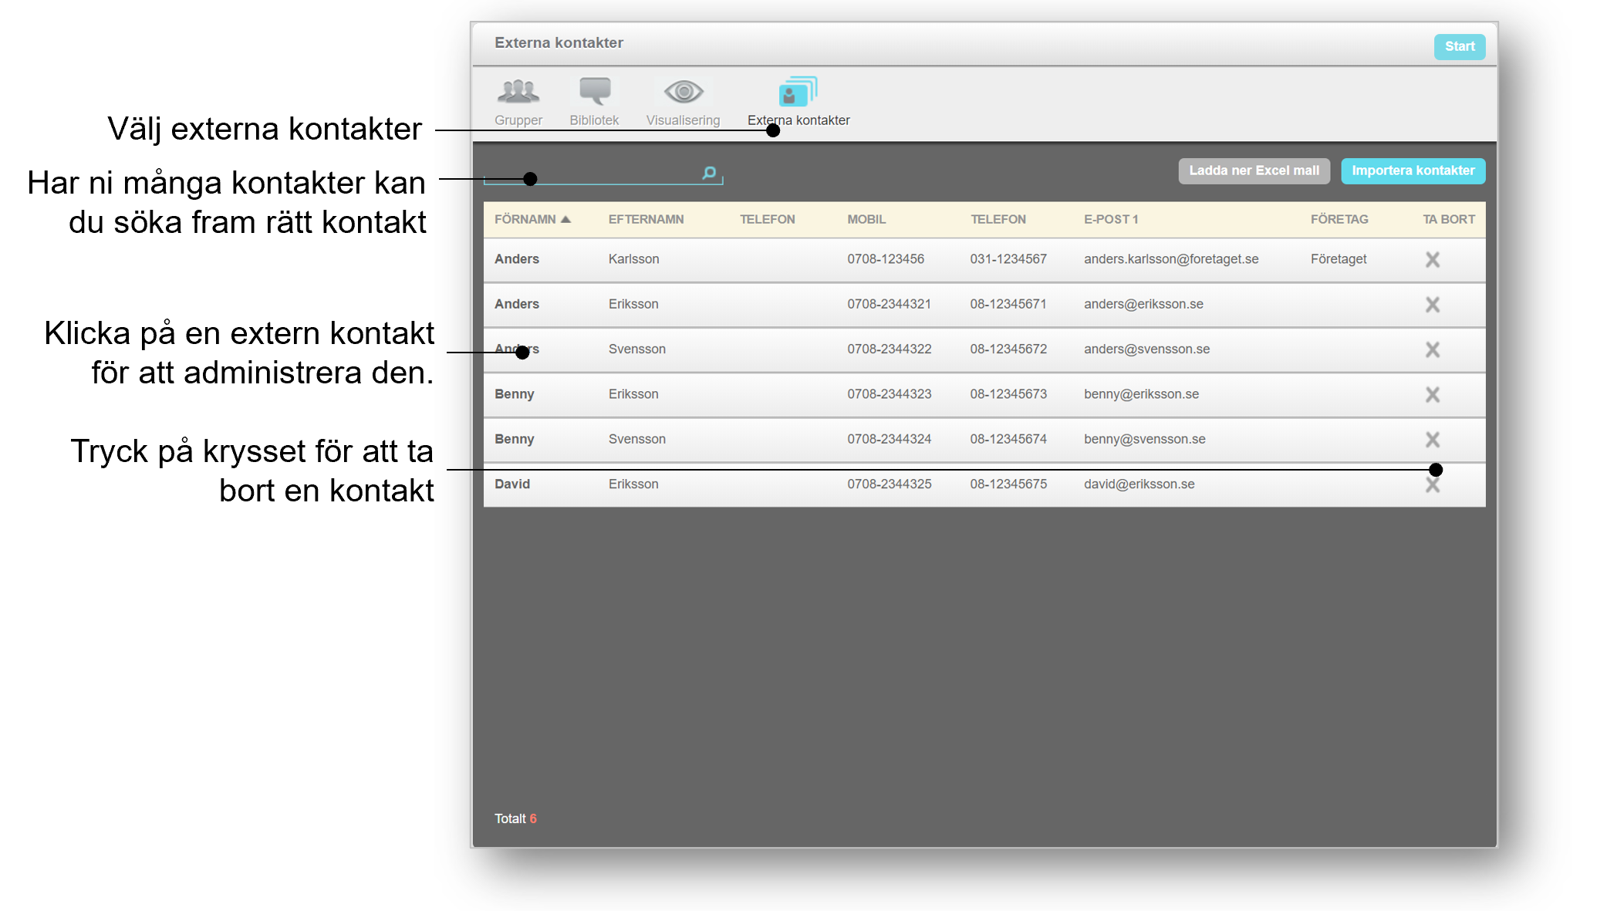The width and height of the screenshot is (1607, 911).
Task: Click the Start button
Action: click(1460, 46)
